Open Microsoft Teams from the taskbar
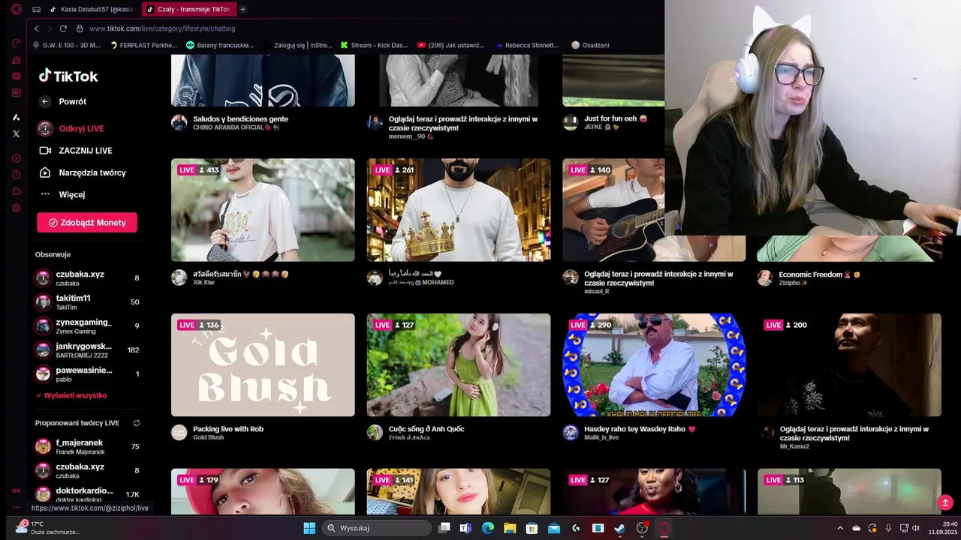961x540 pixels. point(465,528)
